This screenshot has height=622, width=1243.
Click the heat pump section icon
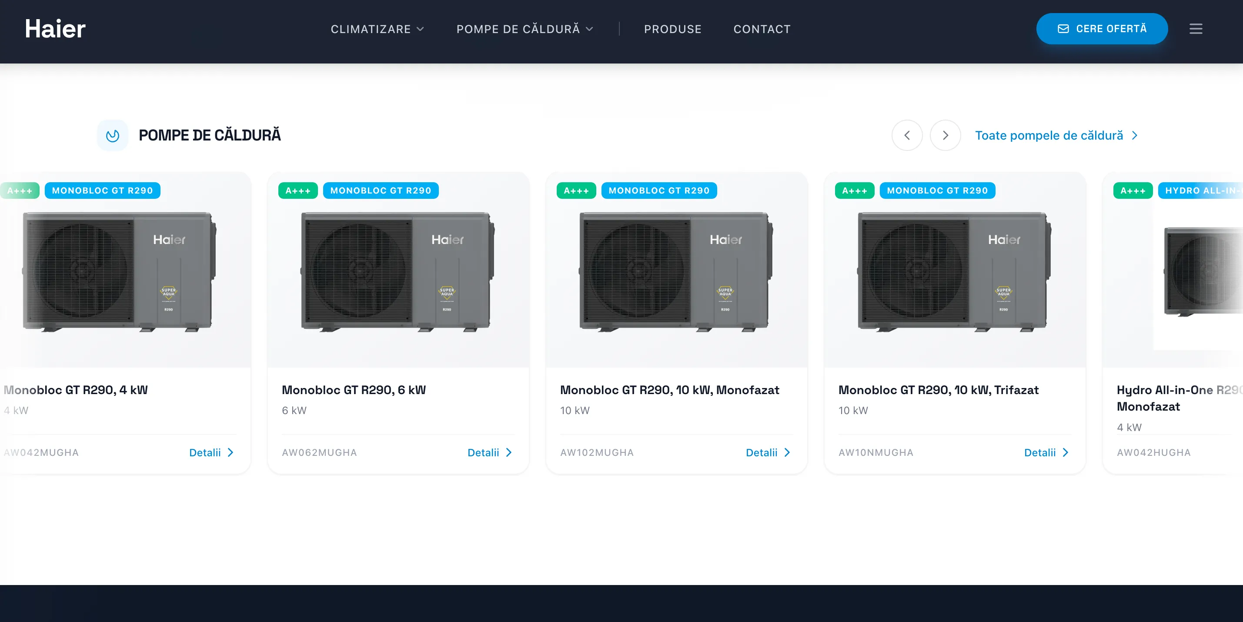click(113, 136)
